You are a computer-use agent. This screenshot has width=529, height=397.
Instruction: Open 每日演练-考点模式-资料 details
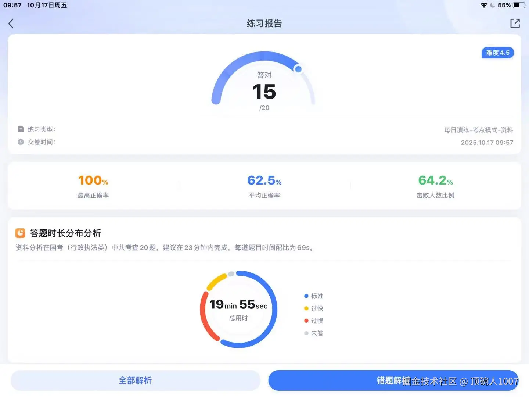[x=478, y=129]
